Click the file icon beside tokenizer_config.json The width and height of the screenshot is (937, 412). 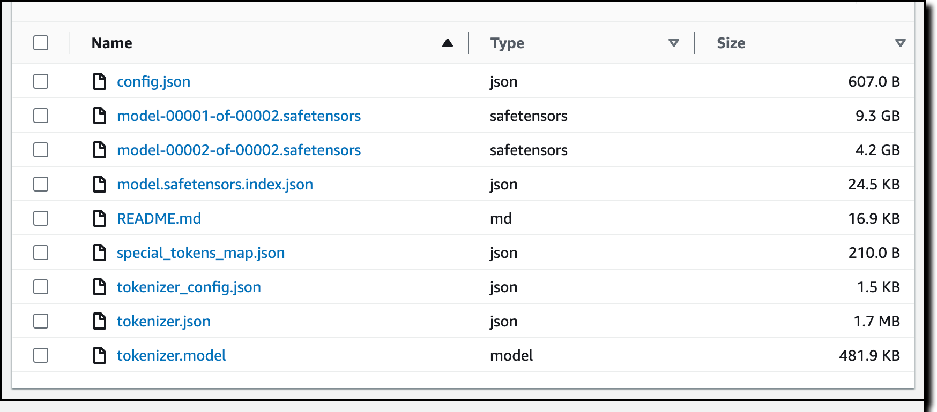click(100, 287)
